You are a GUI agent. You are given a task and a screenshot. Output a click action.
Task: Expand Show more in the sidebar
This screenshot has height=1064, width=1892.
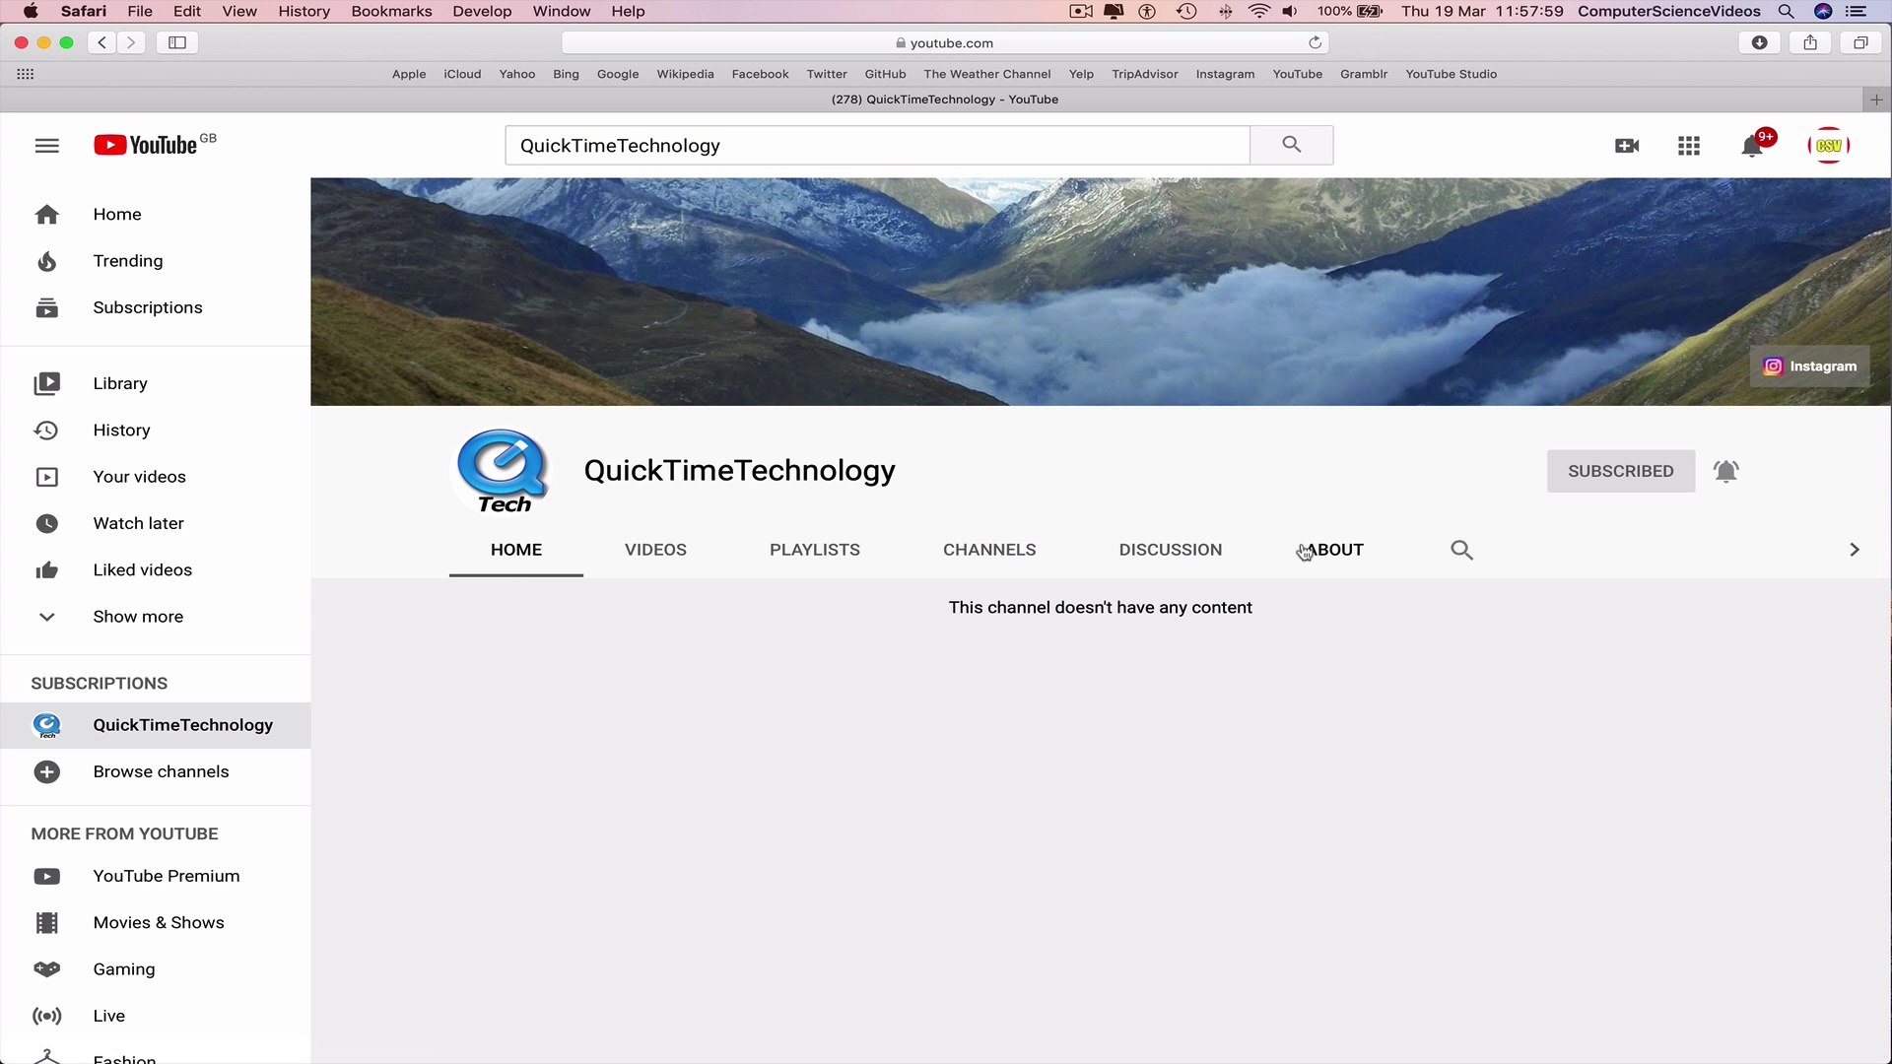(138, 616)
